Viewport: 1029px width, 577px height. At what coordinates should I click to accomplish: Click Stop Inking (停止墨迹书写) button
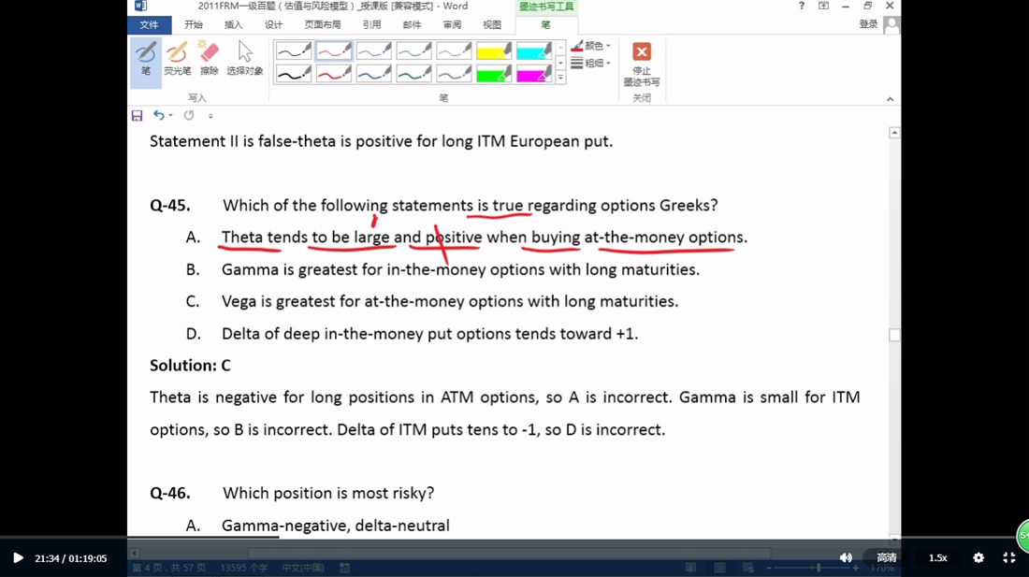642,64
